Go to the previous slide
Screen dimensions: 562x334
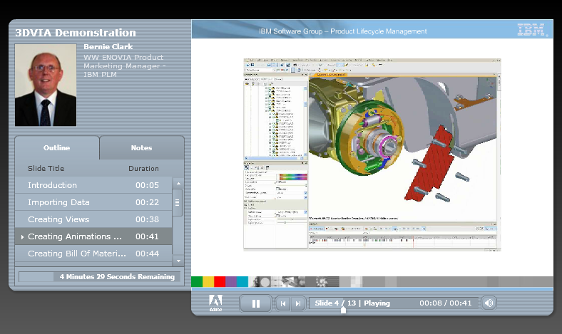pyautogui.click(x=283, y=303)
